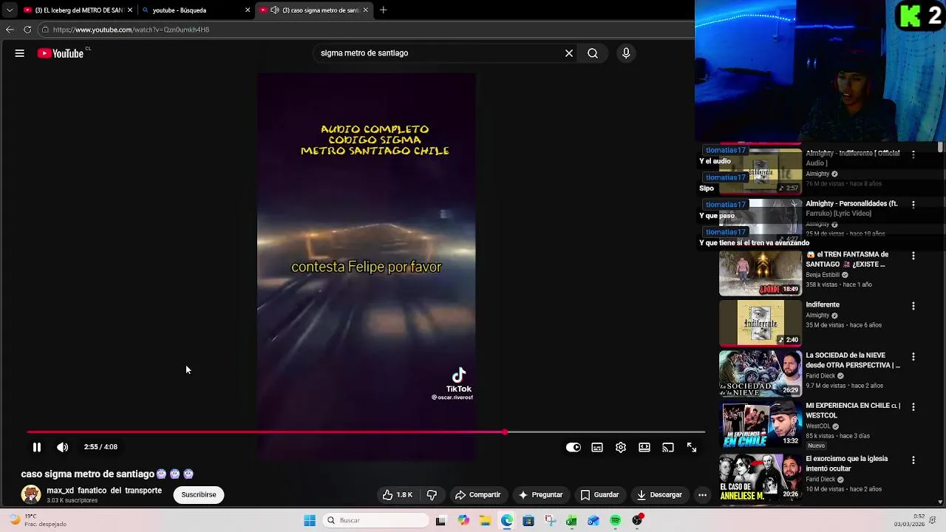Mute the video with the speaker icon

[x=63, y=447]
